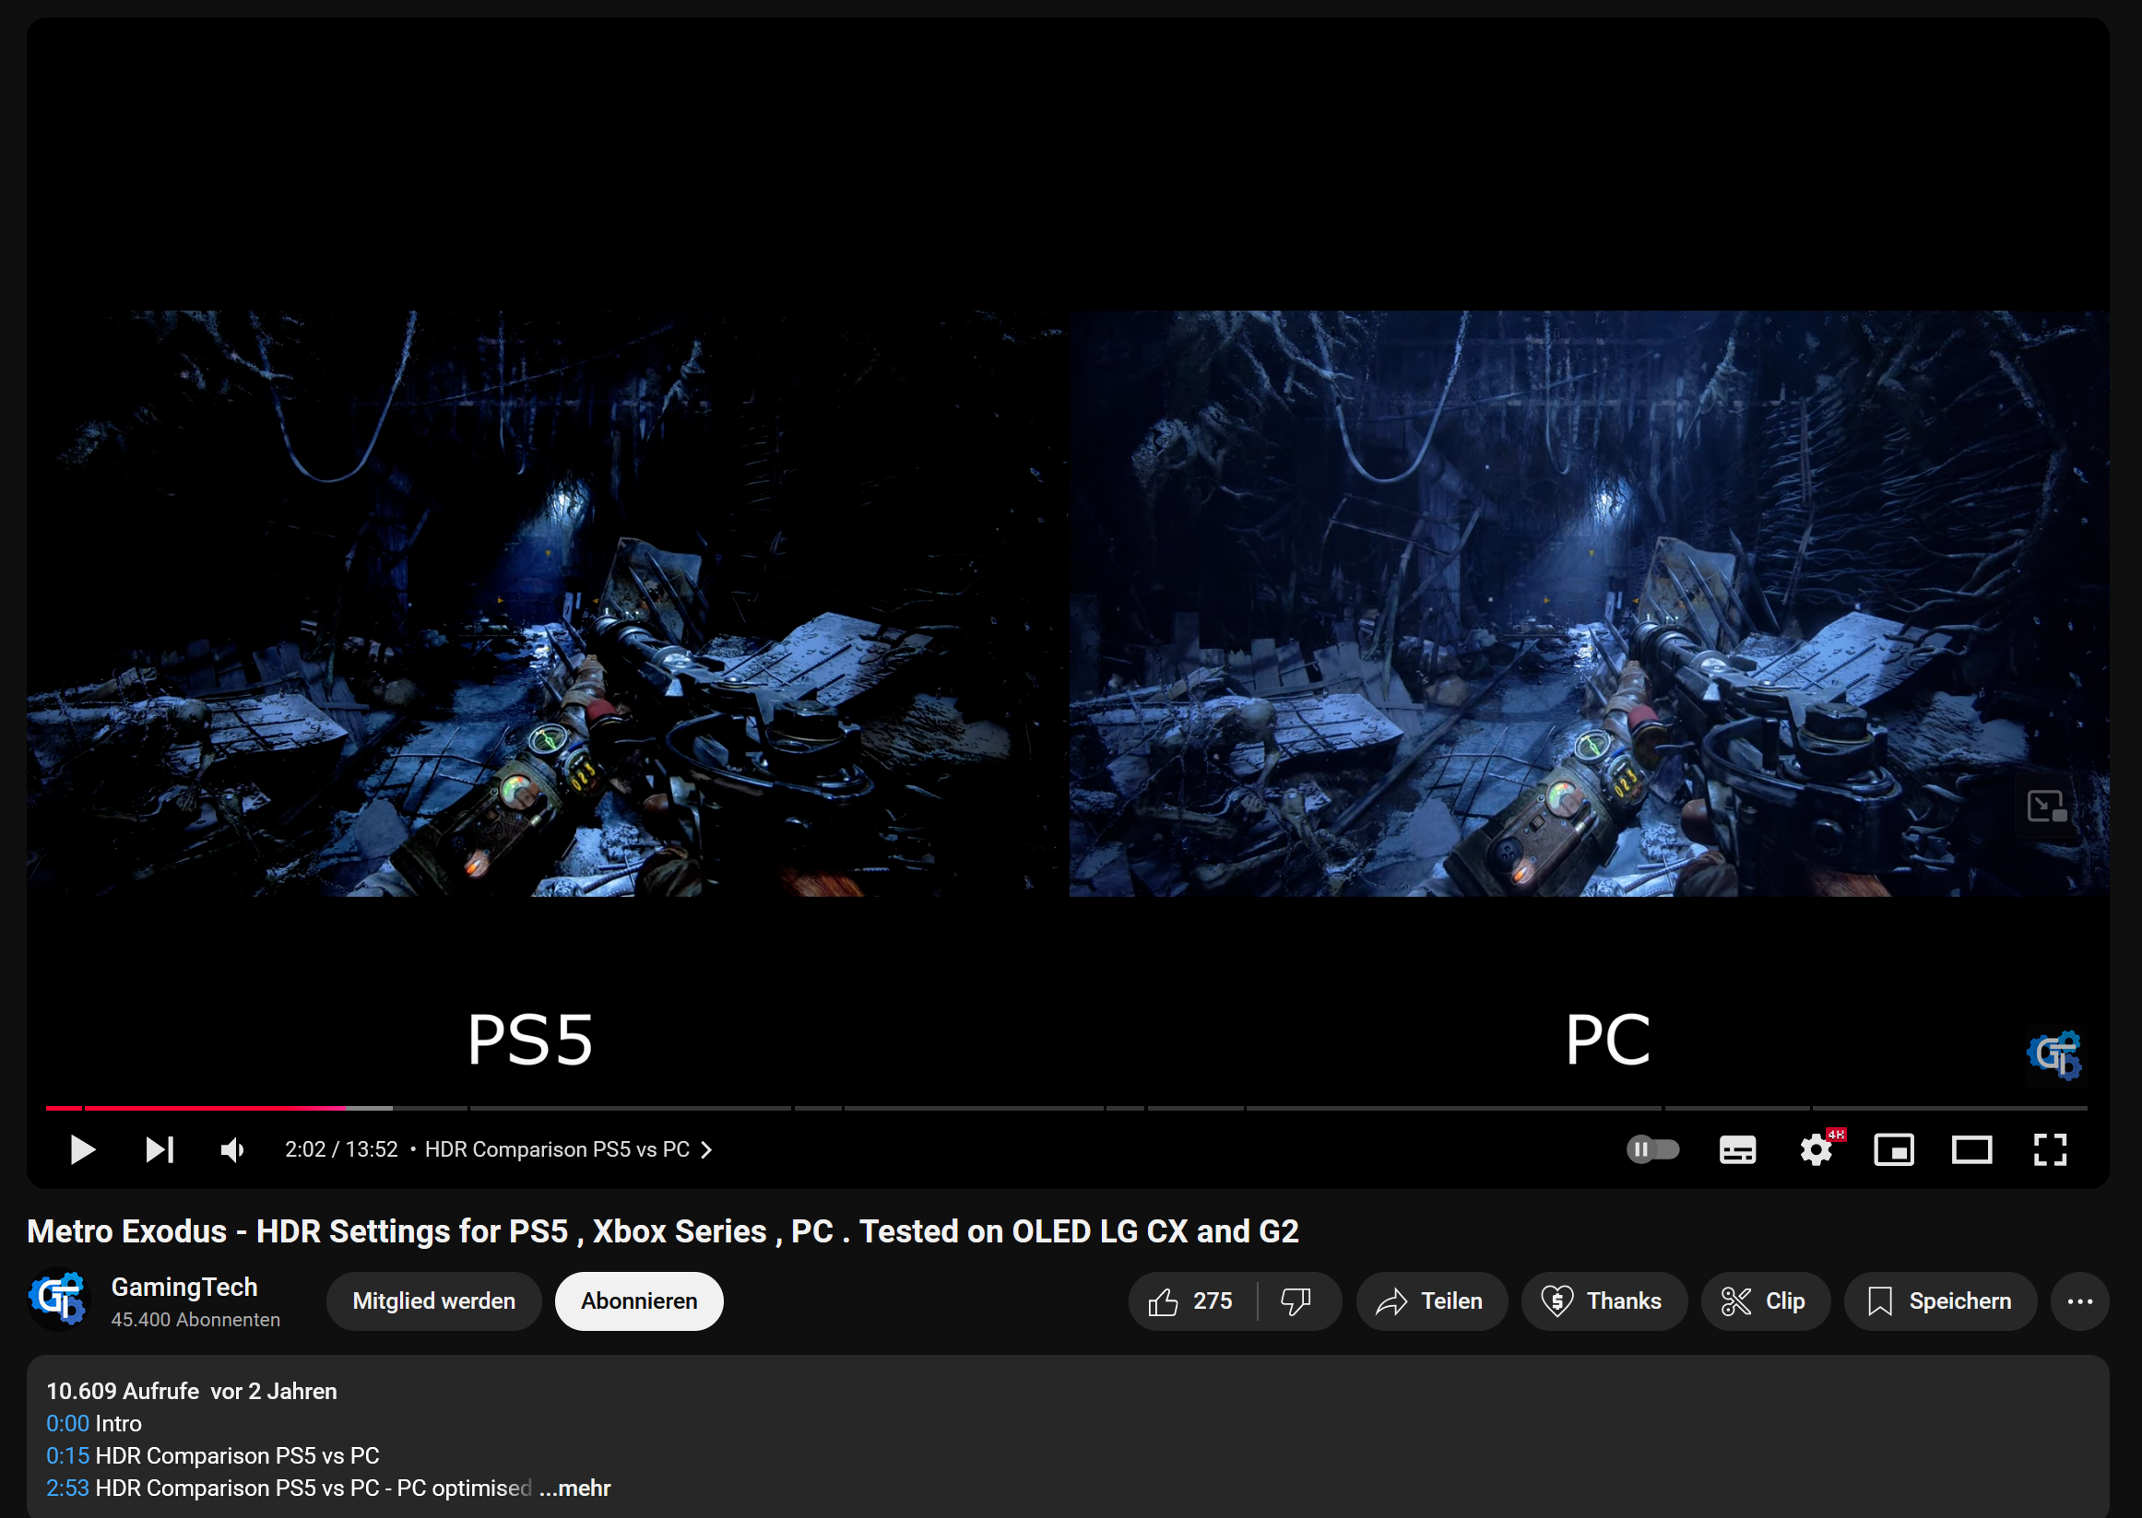This screenshot has height=1518, width=2142.
Task: Skip to the next video
Action: click(x=160, y=1149)
